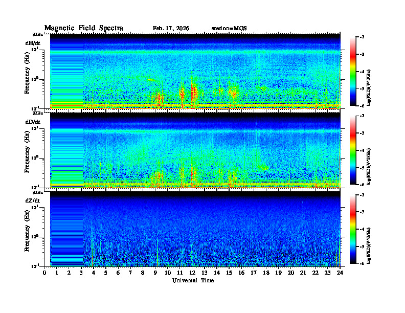Screen dimensions: 405x313
Task: Click hour tick label '11' on time axis
Action: (180, 273)
